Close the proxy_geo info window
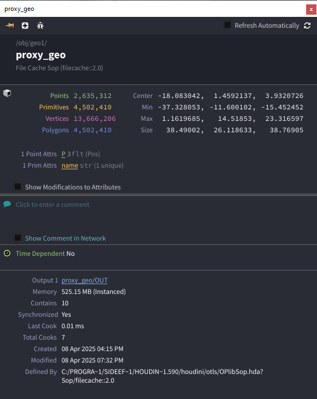The image size is (317, 399). (311, 9)
